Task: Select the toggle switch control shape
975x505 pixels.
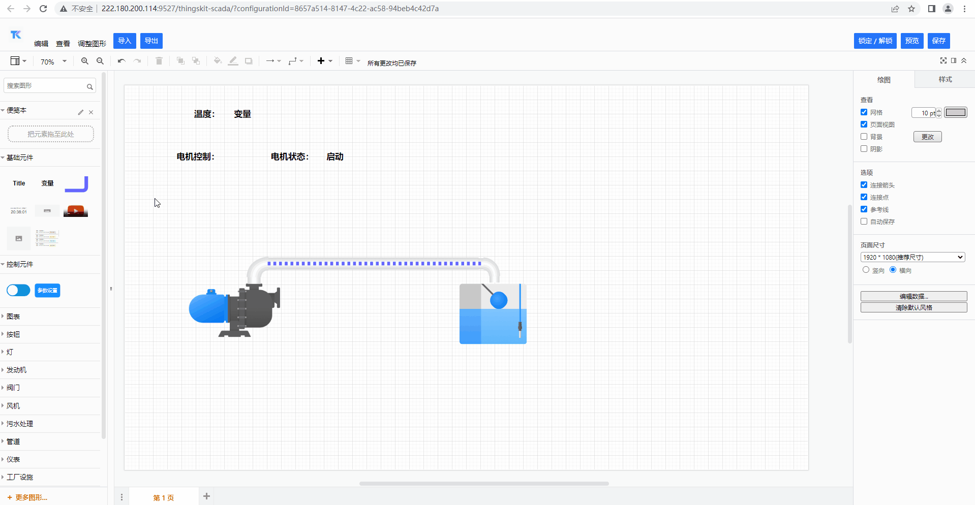Action: (18, 291)
